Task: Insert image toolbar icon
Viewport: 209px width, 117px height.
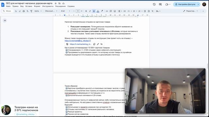Action: click(115, 11)
